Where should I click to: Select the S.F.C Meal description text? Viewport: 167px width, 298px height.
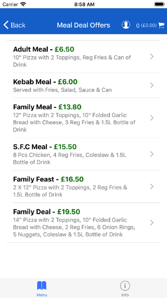click(x=69, y=158)
